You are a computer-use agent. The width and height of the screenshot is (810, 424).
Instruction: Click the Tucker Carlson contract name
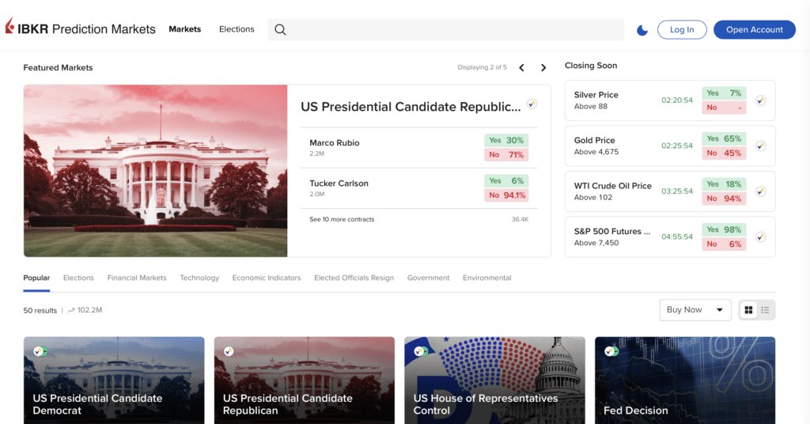tap(339, 184)
